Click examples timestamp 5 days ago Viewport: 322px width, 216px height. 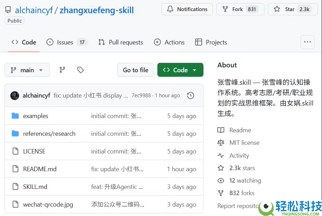tap(182, 116)
